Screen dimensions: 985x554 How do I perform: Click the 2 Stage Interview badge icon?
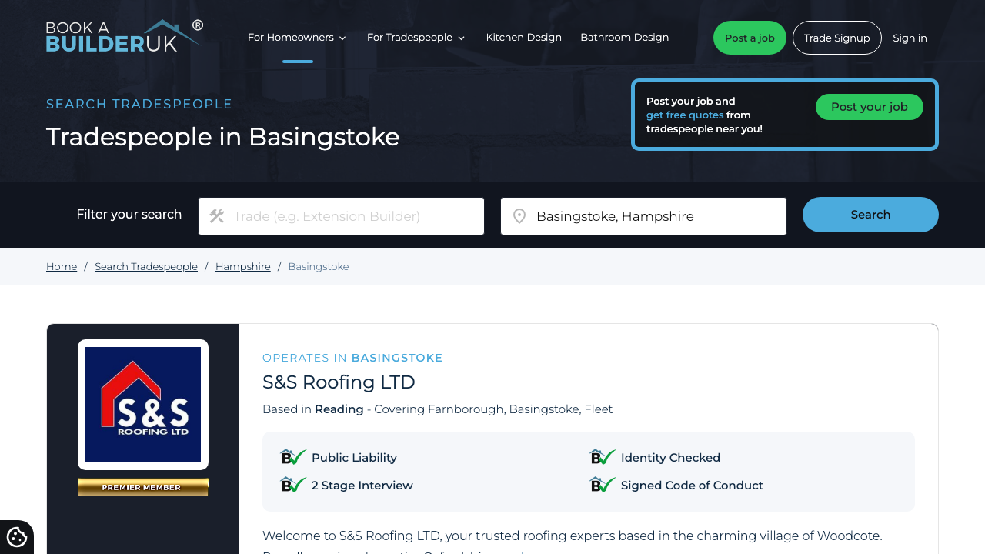click(x=292, y=485)
